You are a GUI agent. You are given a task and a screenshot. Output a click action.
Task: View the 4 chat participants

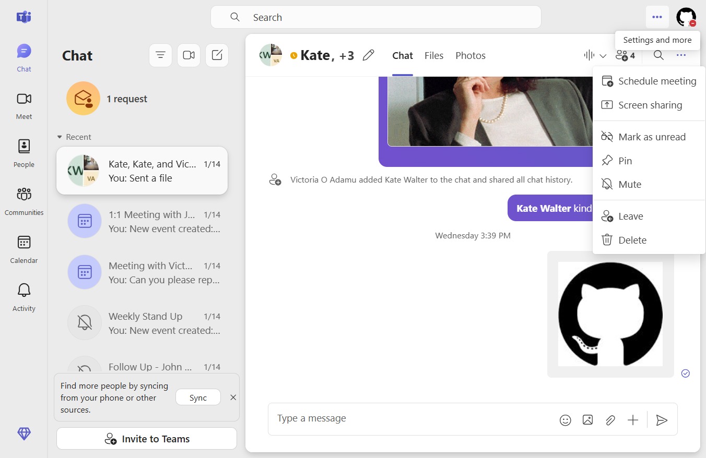625,55
